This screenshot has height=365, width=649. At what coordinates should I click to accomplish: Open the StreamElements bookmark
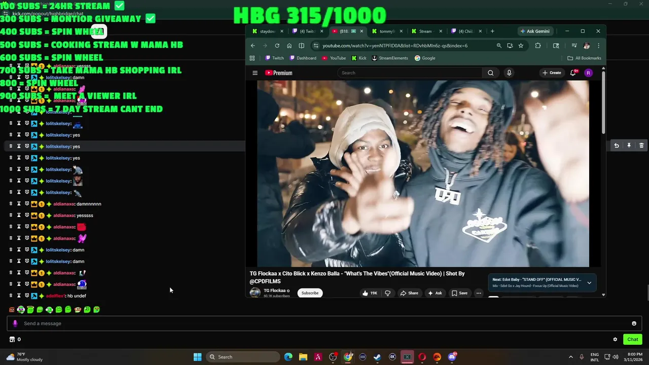click(x=389, y=58)
